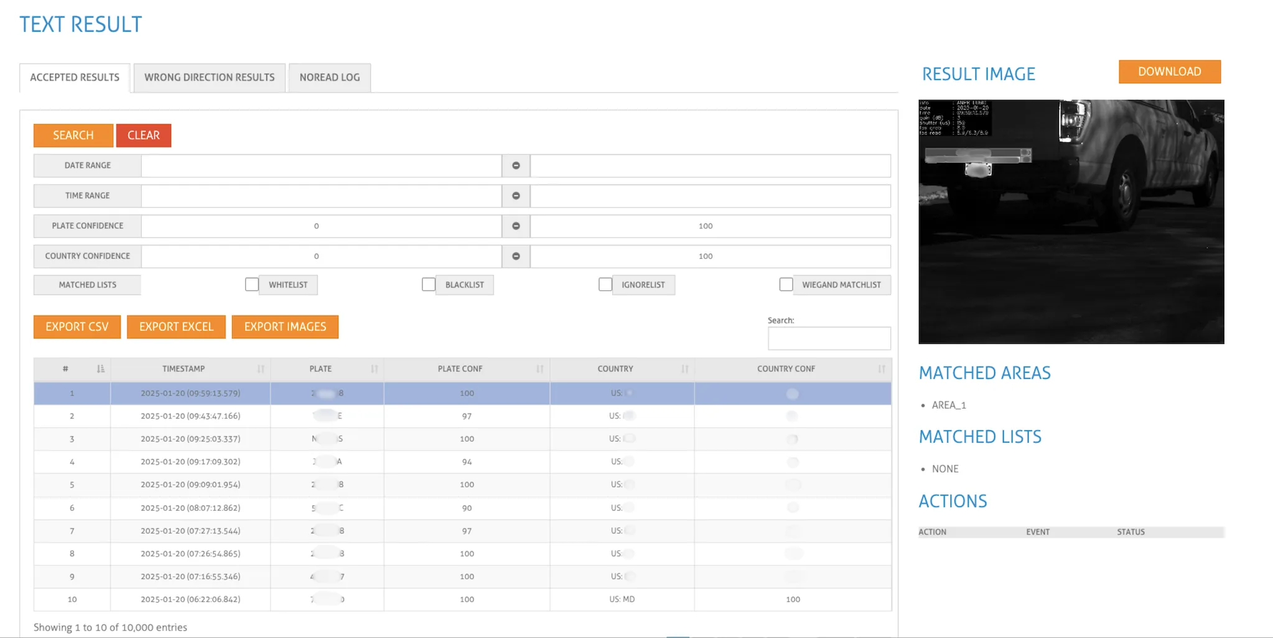1273x638 pixels.
Task: Click the orange Search button
Action: 73,135
